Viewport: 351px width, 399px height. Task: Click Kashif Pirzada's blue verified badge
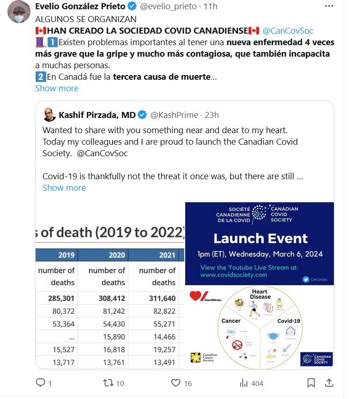[x=143, y=115]
